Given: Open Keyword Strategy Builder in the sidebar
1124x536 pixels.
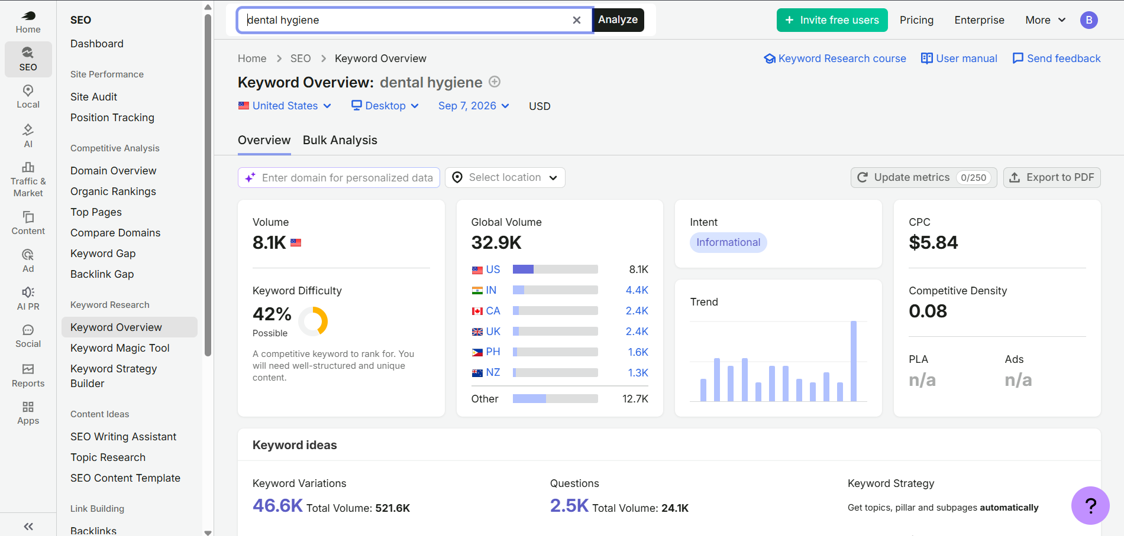Looking at the screenshot, I should 114,376.
